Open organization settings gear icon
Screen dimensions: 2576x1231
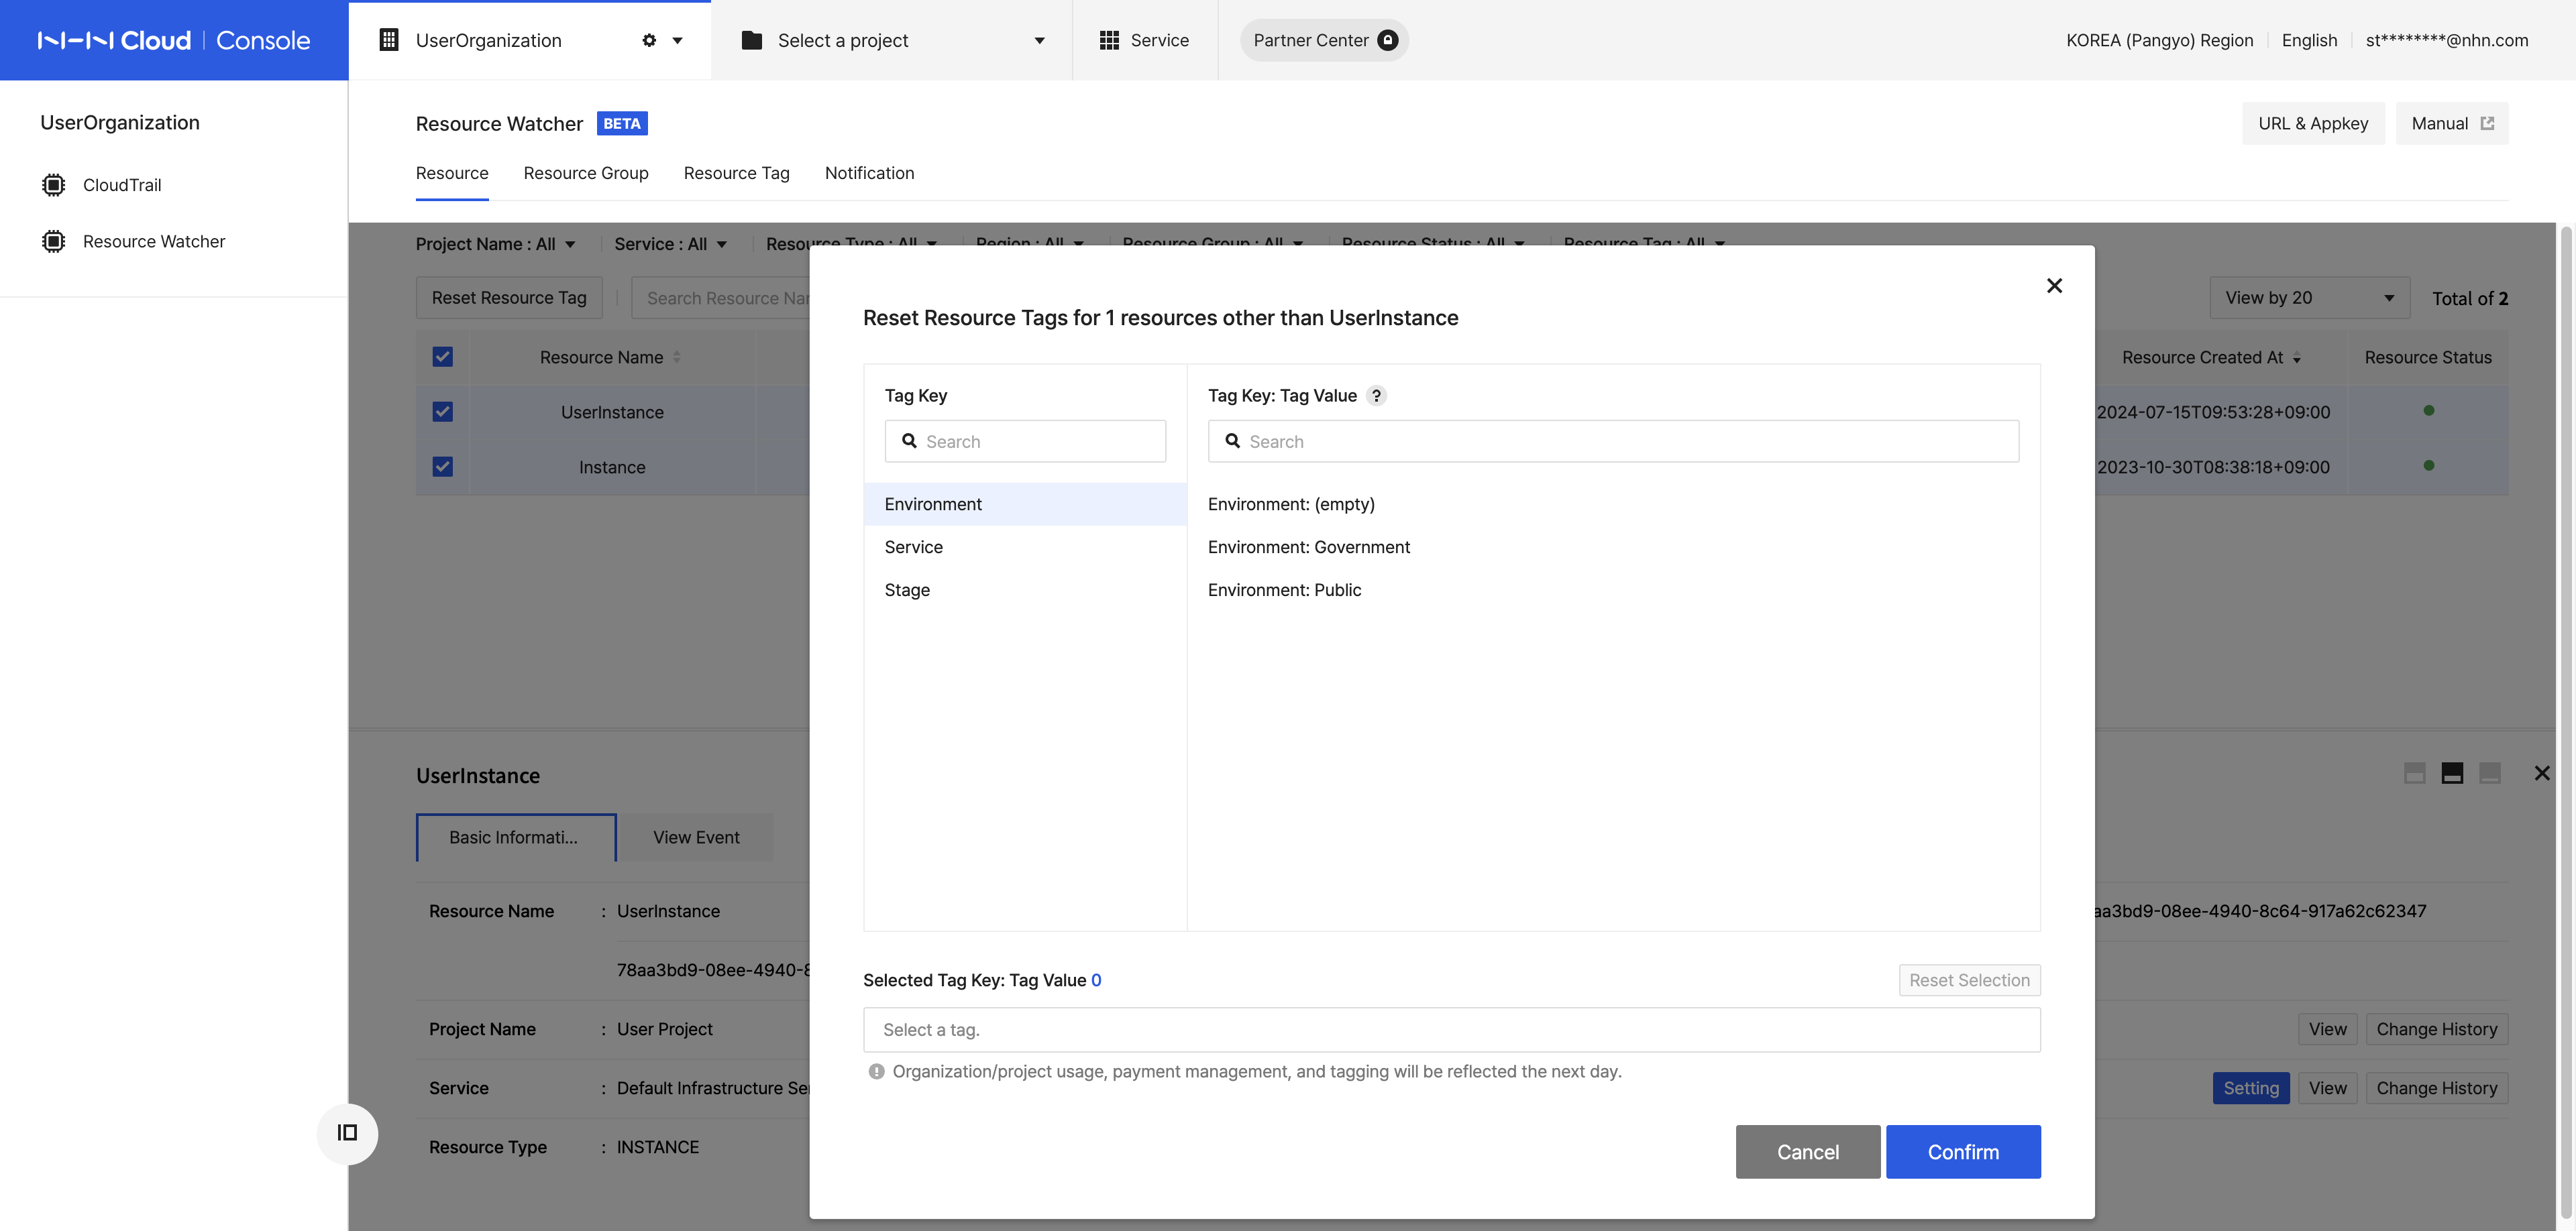click(649, 40)
